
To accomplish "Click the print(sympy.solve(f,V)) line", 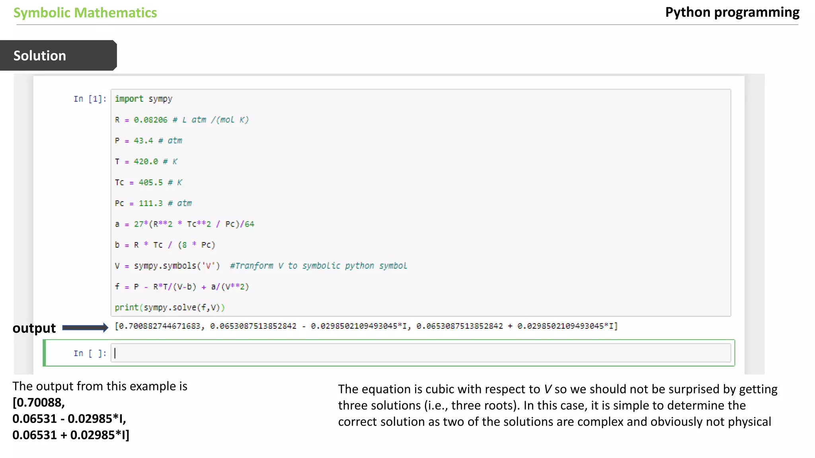I will pos(170,308).
